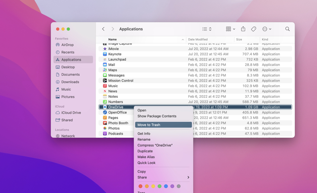Click the Tags icon in toolbar
Image resolution: width=317 pixels, height=193 pixels.
click(x=254, y=29)
